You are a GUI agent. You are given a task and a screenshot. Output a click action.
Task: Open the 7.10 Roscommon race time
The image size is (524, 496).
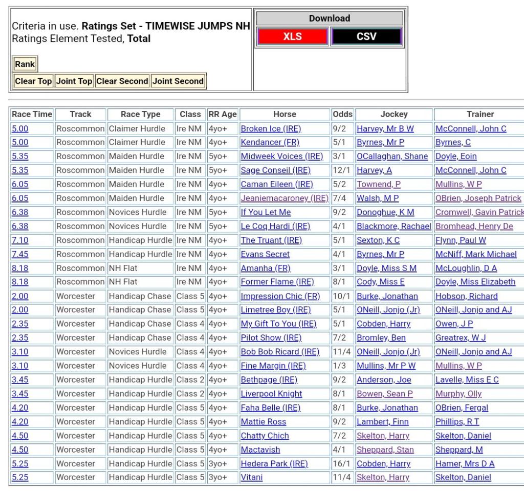click(20, 240)
